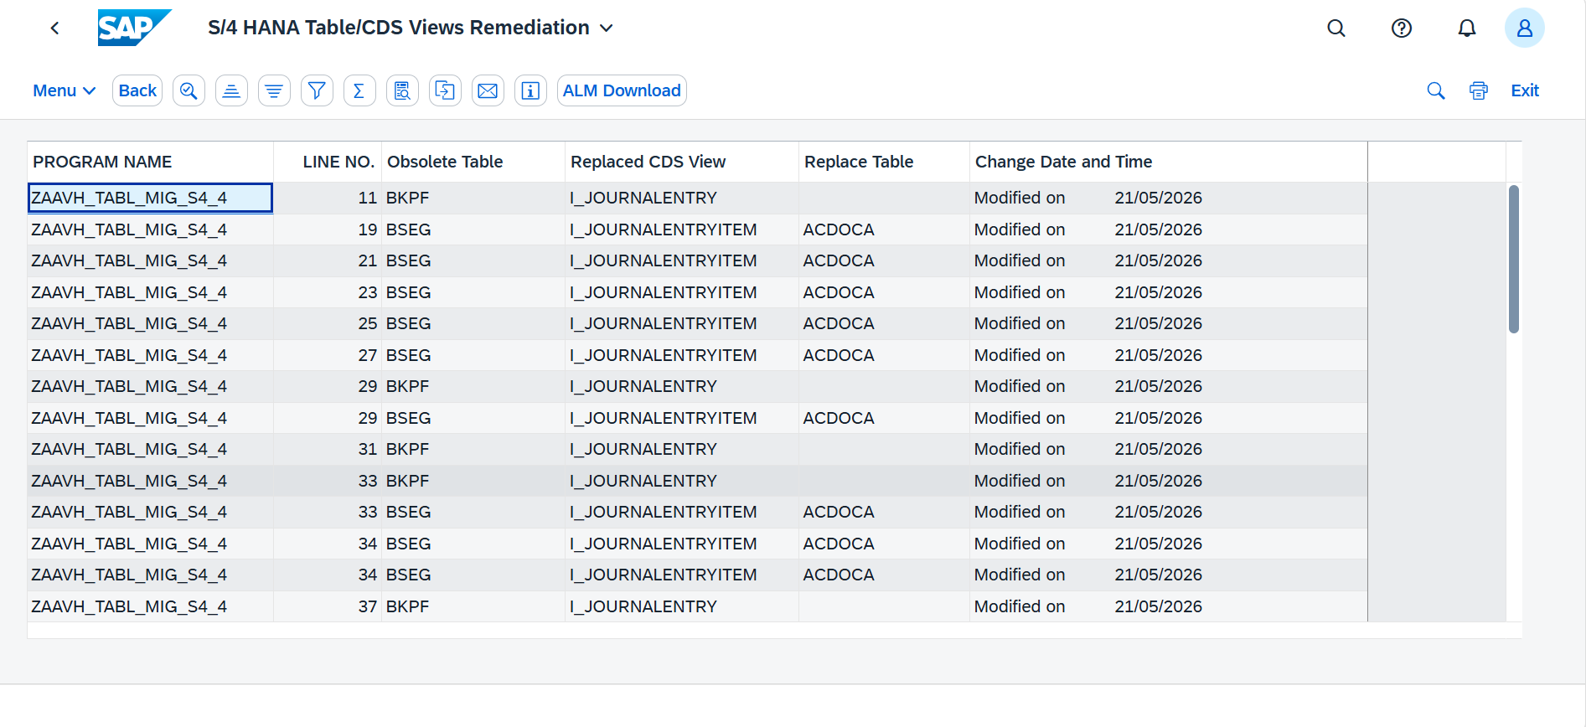This screenshot has height=727, width=1586.
Task: Open the user profile avatar
Action: 1525,28
